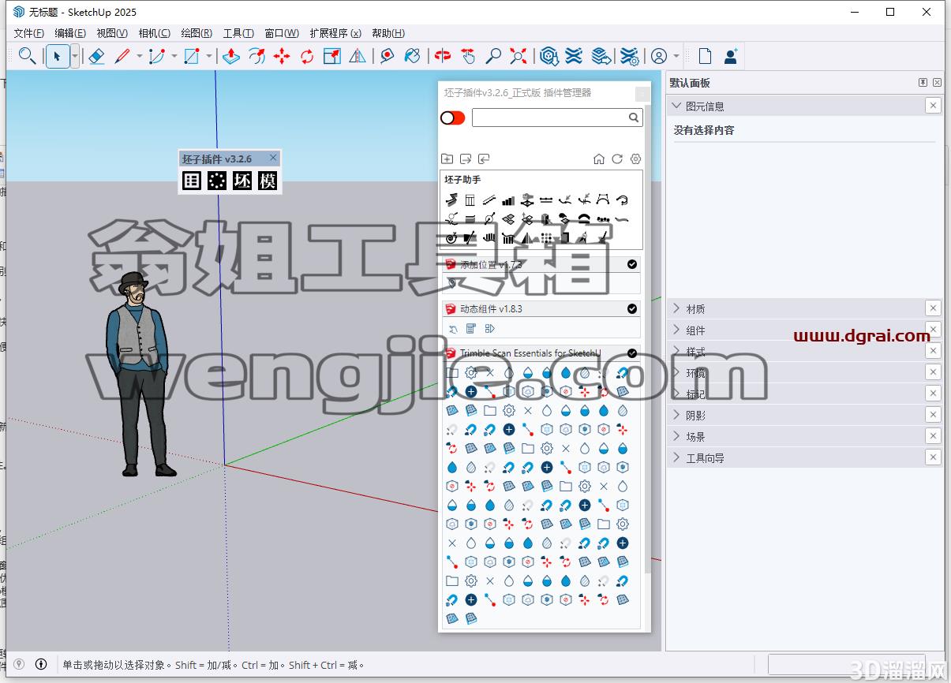Screen dimensions: 951x683
Task: Pick the Pan hand tool
Action: tap(468, 56)
